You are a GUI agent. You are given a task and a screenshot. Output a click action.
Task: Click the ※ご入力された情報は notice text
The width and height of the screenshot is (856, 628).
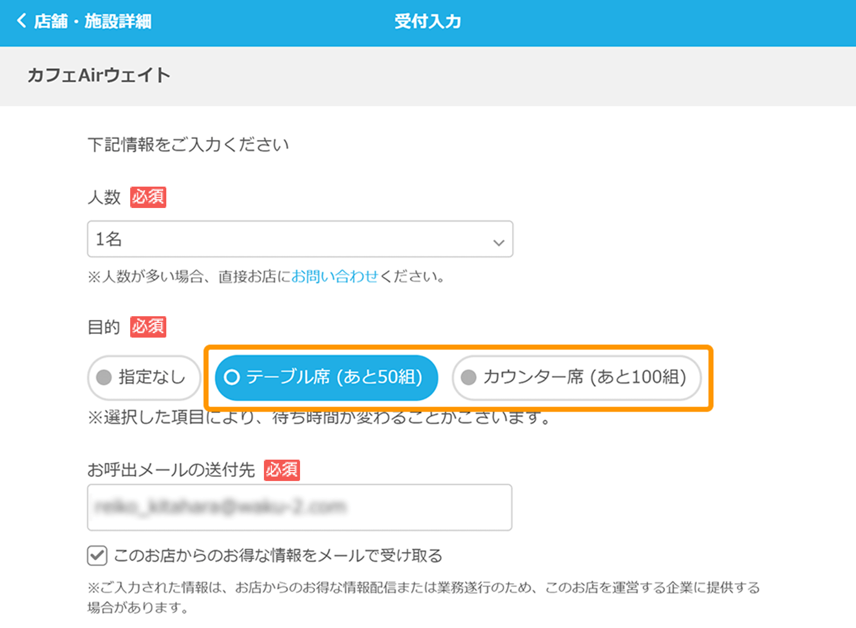pyautogui.click(x=424, y=597)
